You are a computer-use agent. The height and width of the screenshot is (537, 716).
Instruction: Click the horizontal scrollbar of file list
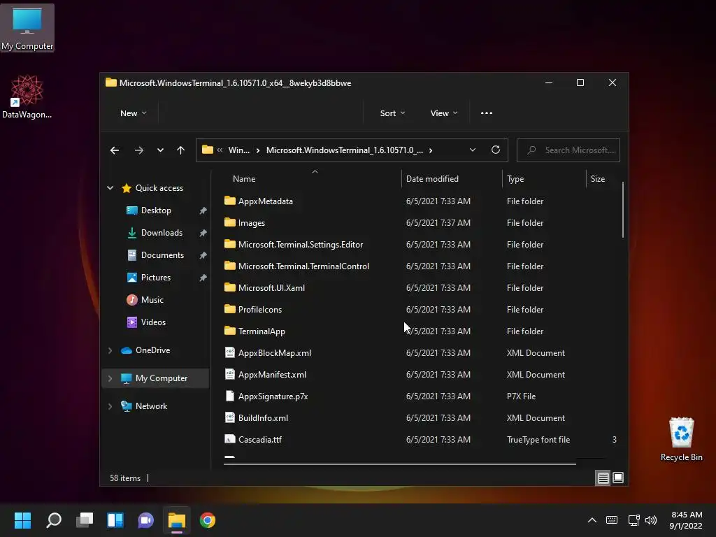(x=399, y=464)
